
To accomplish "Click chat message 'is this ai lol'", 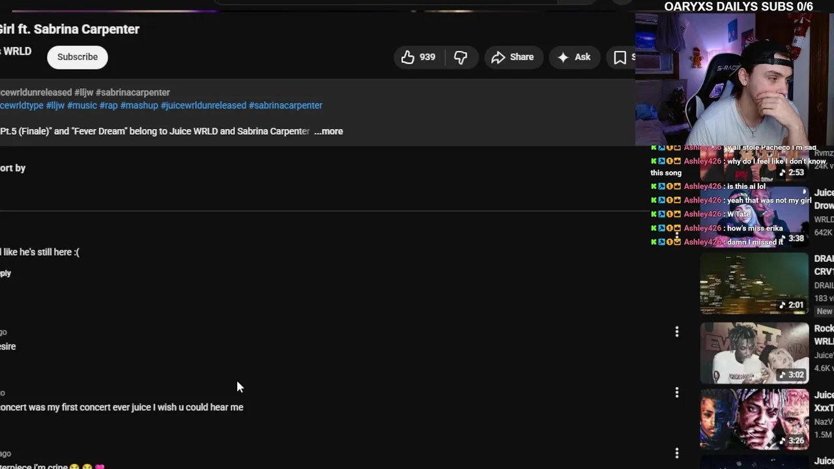I will [x=746, y=186].
